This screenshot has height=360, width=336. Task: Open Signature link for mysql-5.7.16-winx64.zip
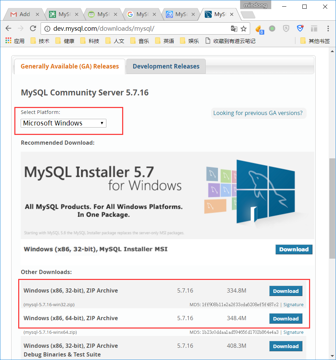(x=293, y=332)
